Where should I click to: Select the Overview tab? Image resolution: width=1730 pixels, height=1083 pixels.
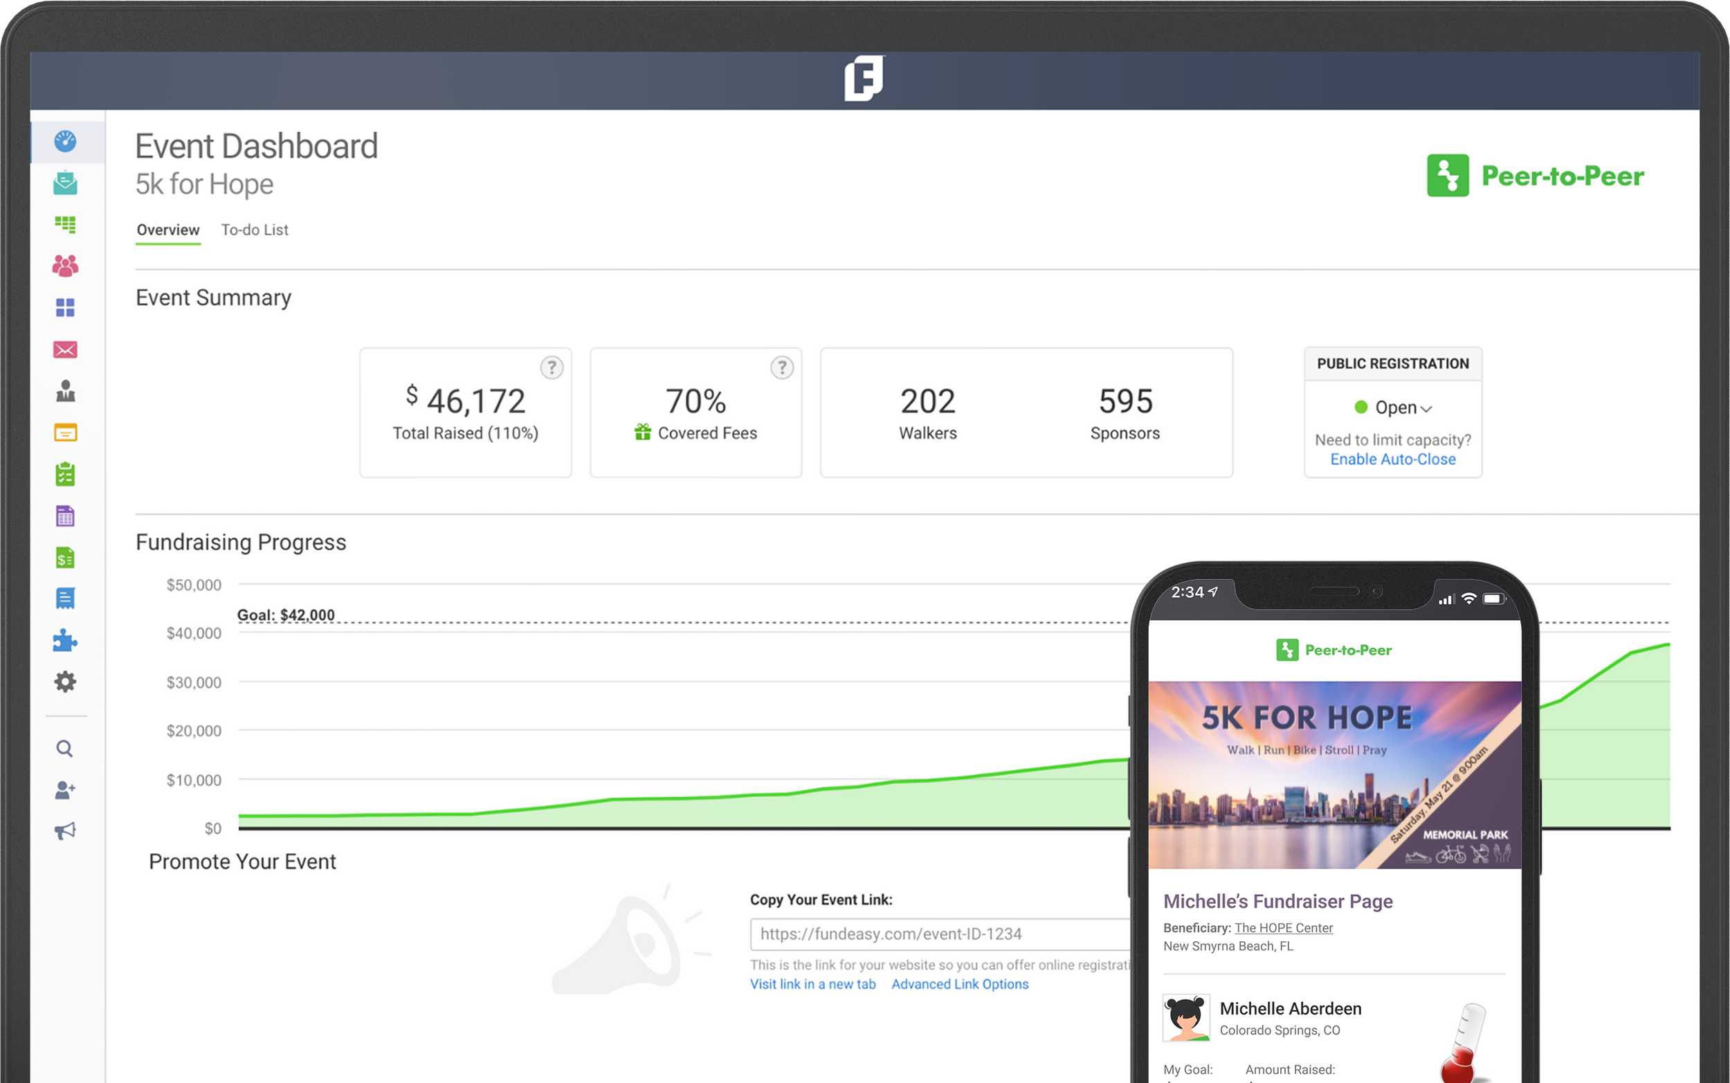pyautogui.click(x=168, y=230)
